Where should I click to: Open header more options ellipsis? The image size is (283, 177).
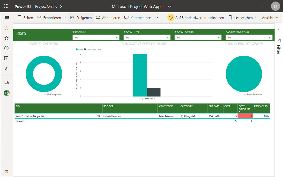[262, 6]
